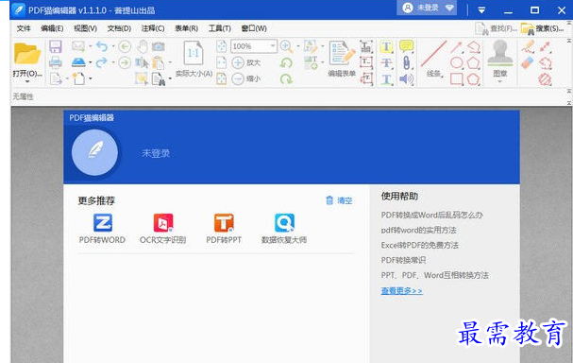Open the Tools (工具) menu

pos(220,28)
